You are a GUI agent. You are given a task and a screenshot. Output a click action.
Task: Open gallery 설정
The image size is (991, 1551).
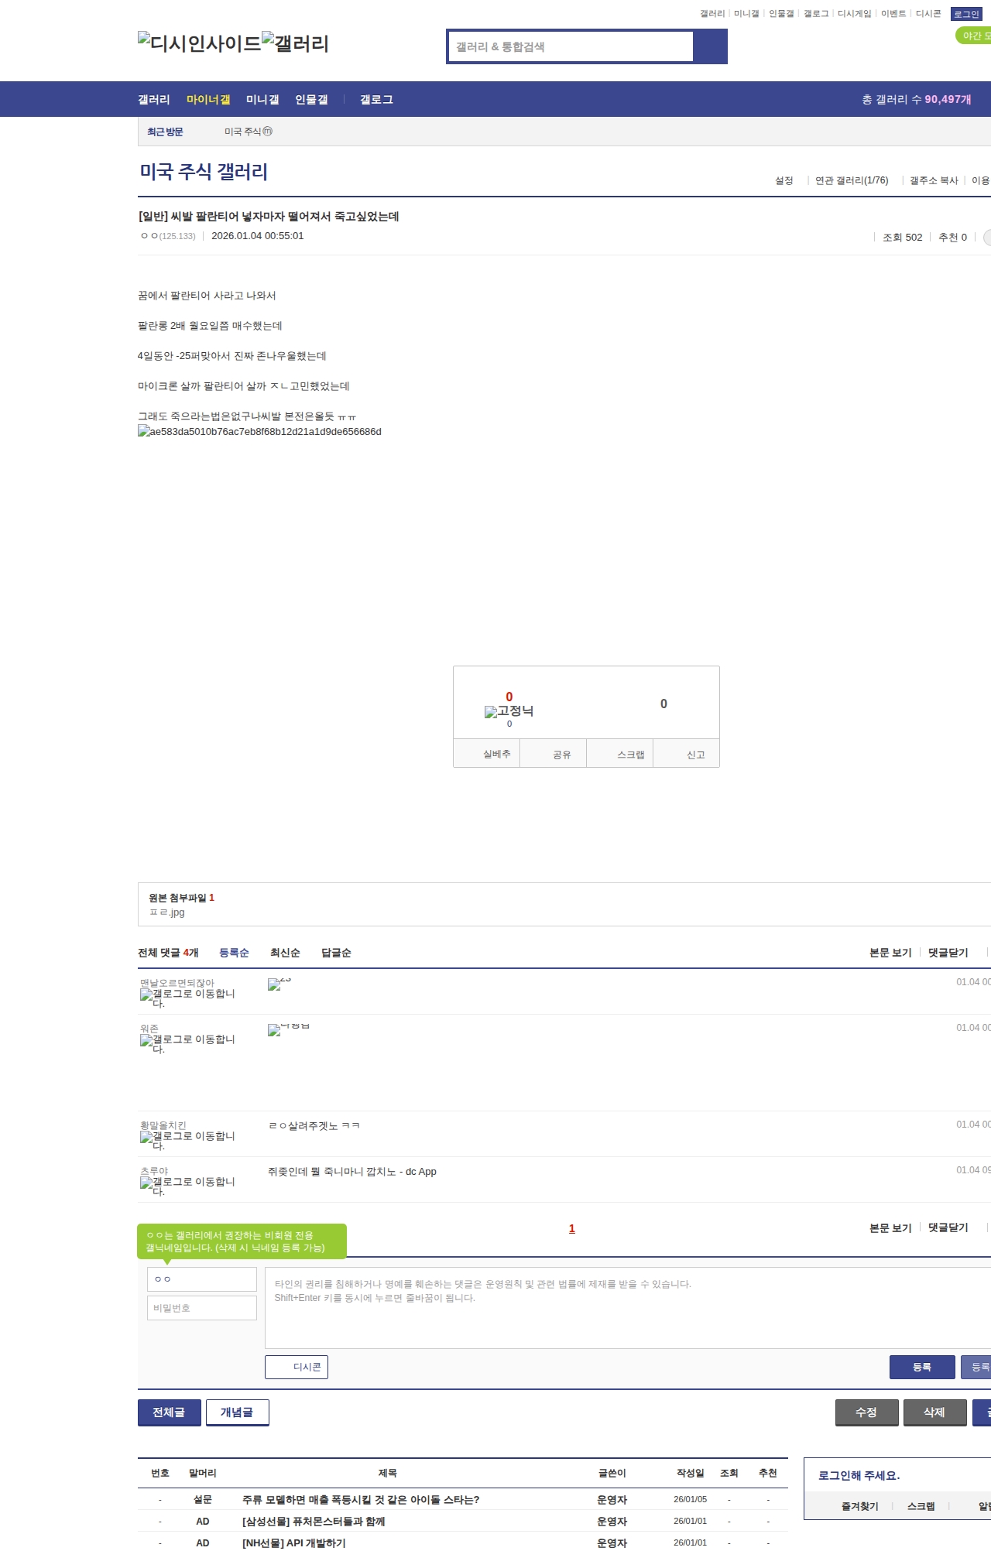[784, 180]
